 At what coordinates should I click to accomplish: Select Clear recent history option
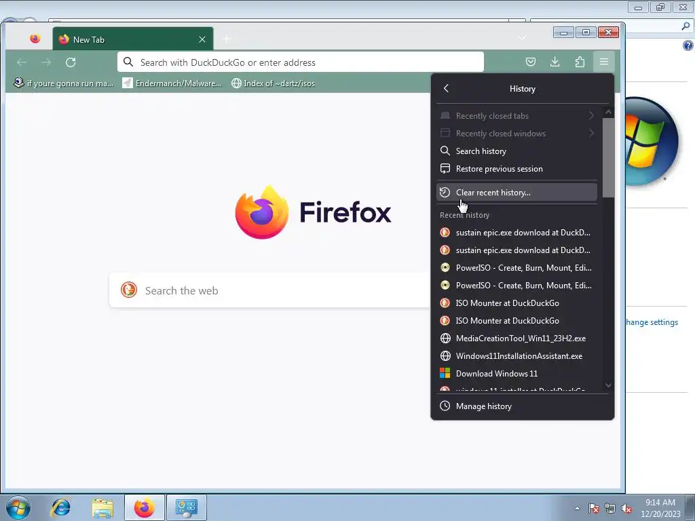point(516,192)
